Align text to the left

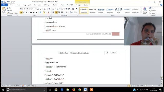(x=53, y=13)
